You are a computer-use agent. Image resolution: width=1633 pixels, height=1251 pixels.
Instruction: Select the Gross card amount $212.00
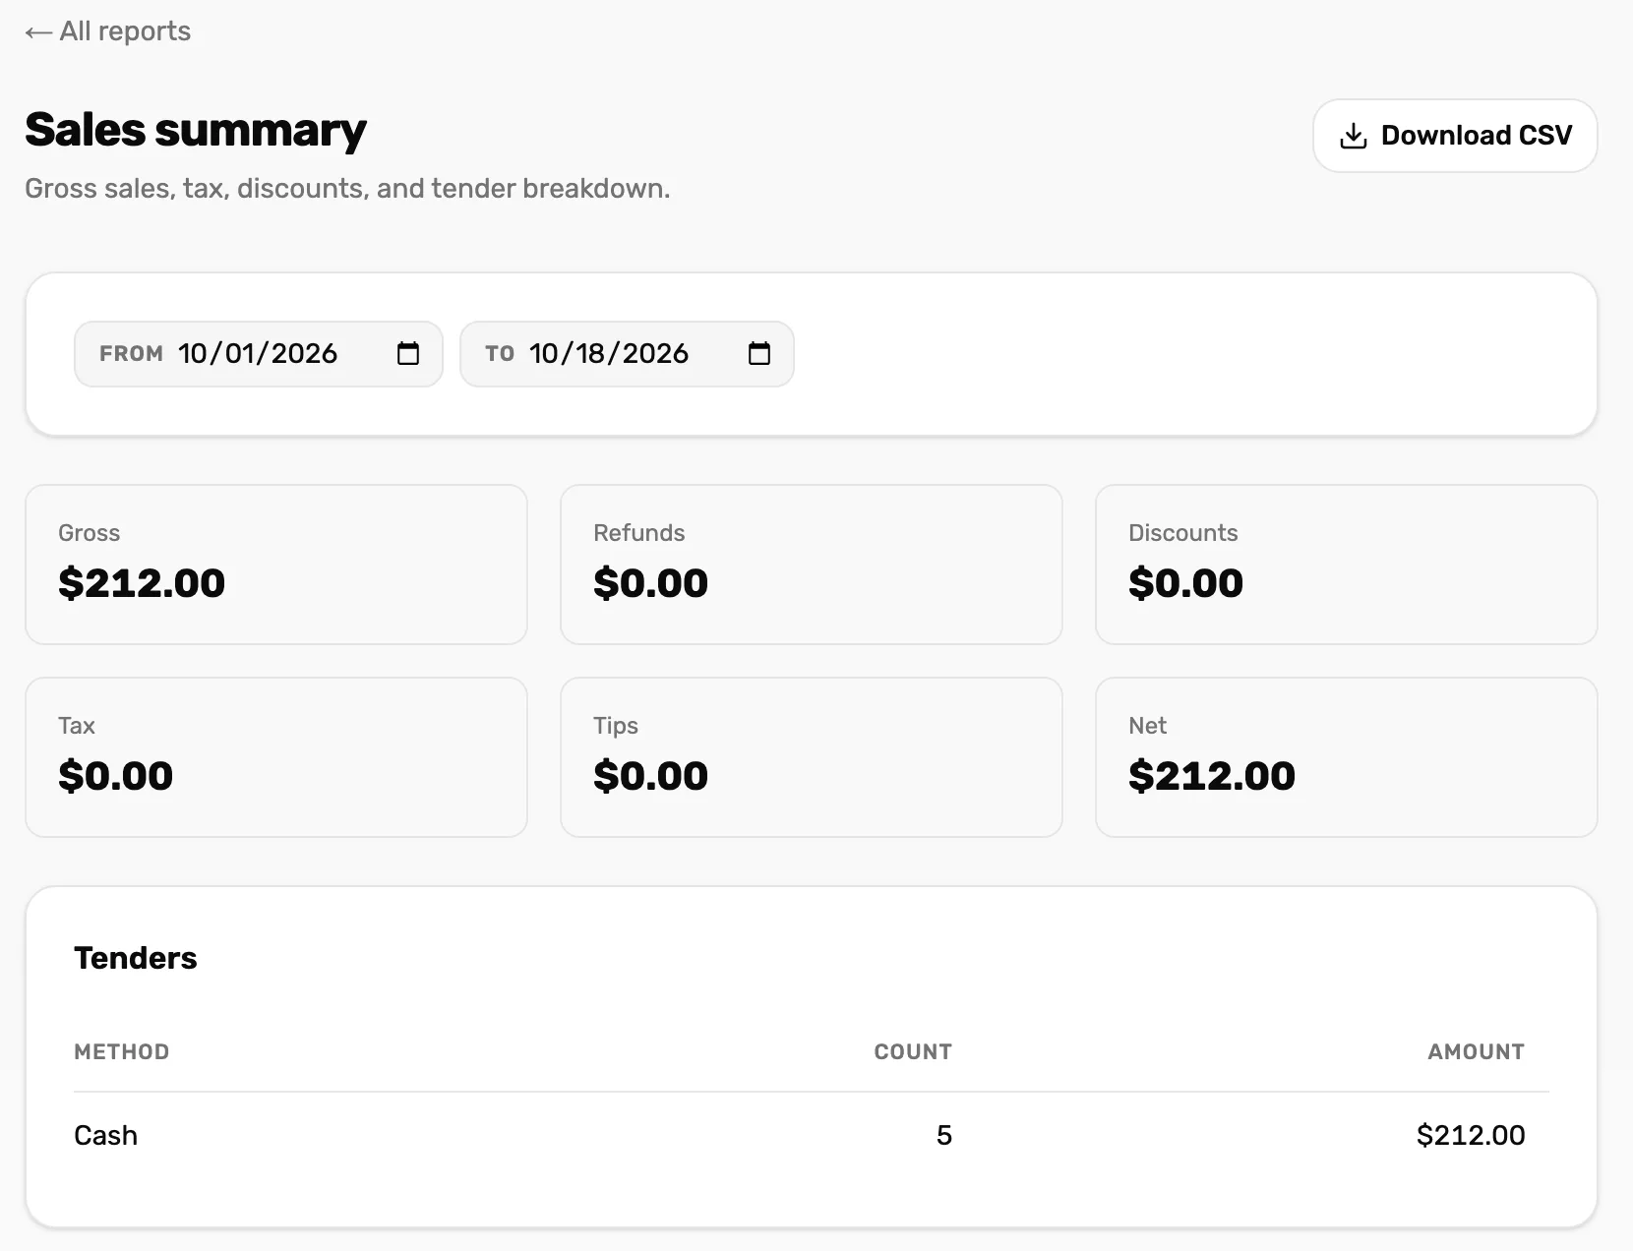(142, 583)
